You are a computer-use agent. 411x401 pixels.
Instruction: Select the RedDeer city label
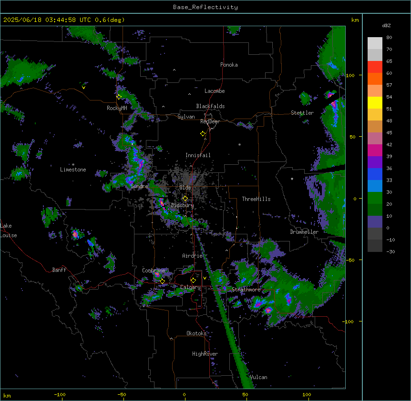(210, 121)
